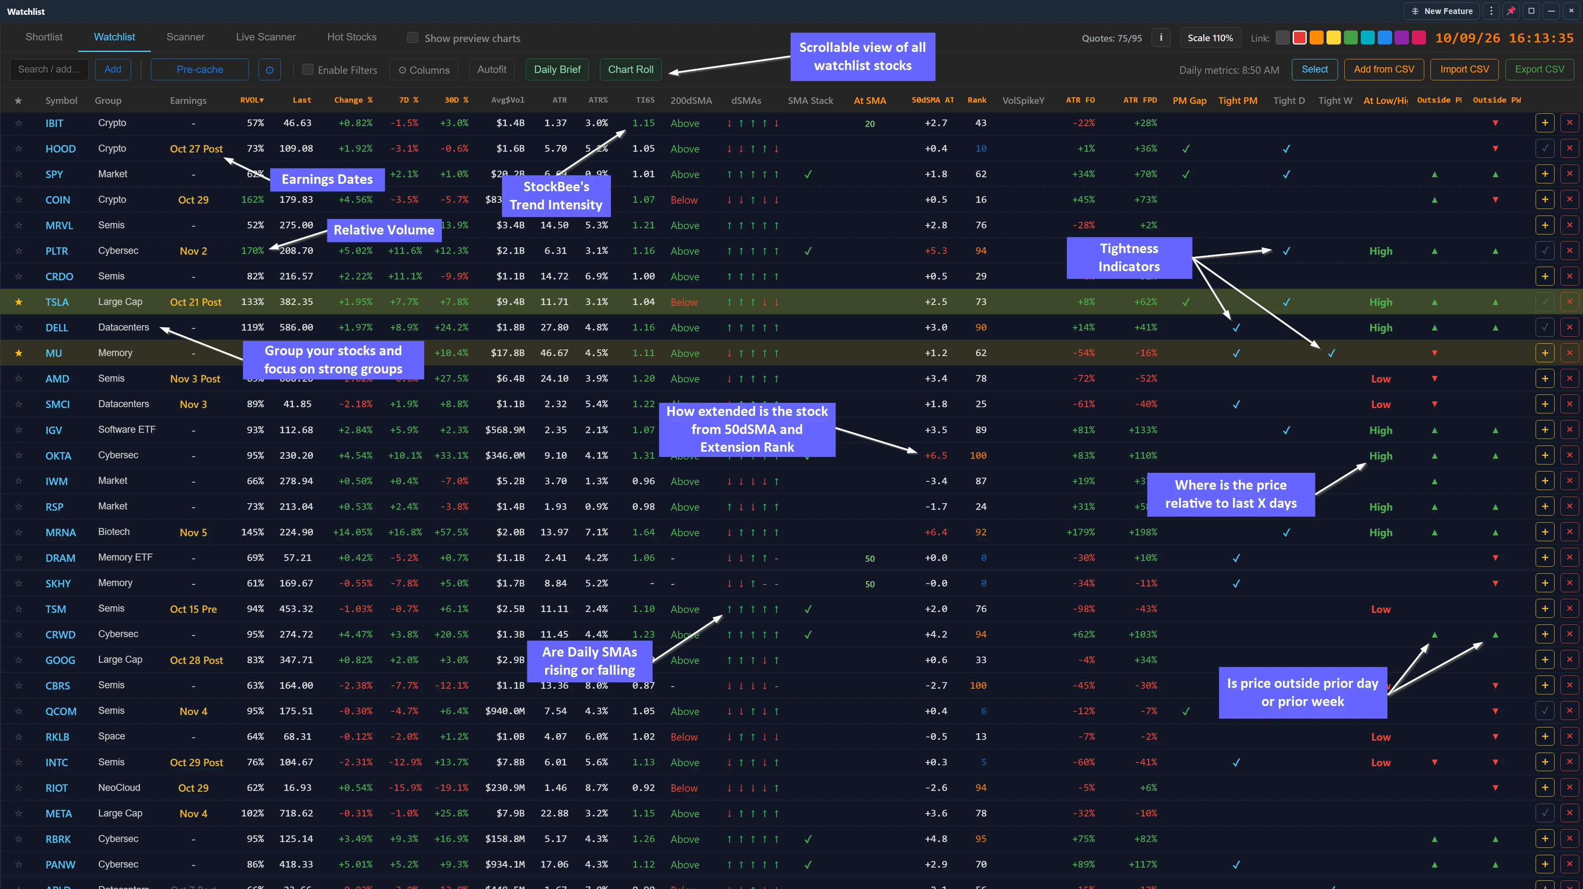Pick the purple Link color swatch

tap(1401, 38)
